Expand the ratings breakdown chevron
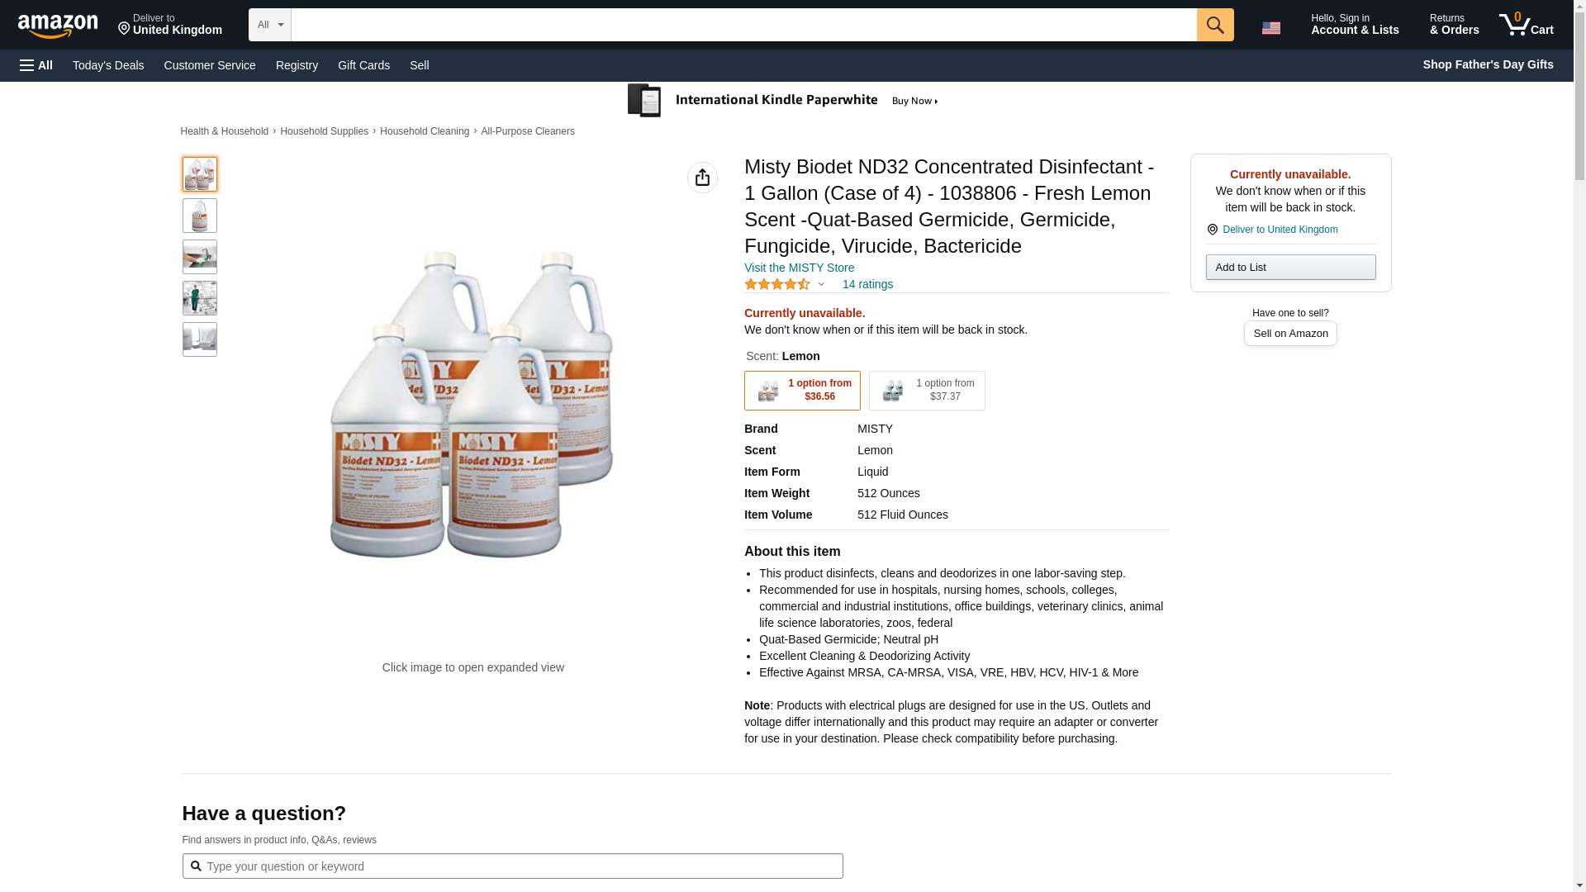 (x=821, y=284)
